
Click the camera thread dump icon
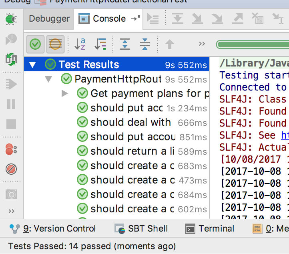(x=11, y=194)
